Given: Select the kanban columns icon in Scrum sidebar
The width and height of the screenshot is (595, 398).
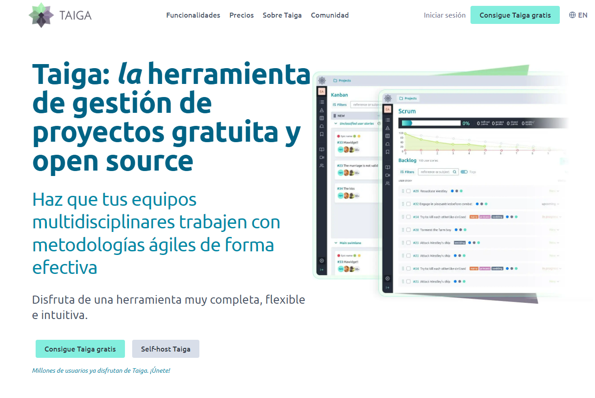Looking at the screenshot, I should (387, 136).
